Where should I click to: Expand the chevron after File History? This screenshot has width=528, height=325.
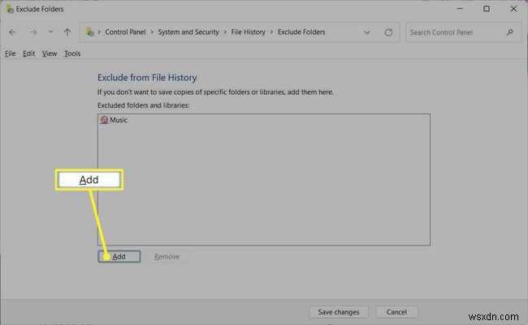(271, 32)
